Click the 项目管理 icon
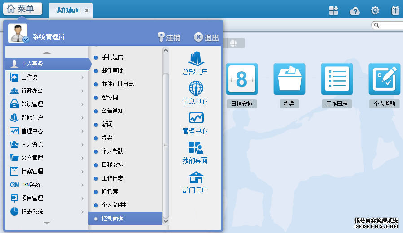This screenshot has height=233, width=403. pos(14,198)
